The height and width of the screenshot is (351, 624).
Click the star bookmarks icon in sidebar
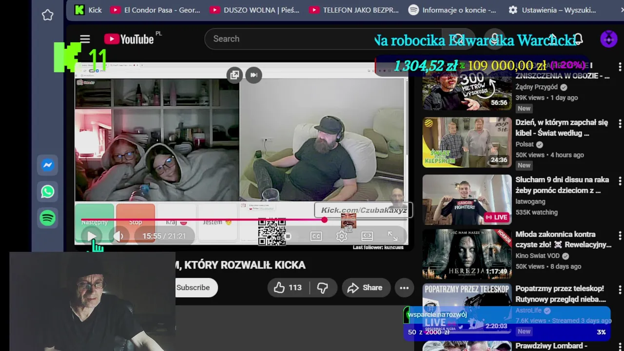[47, 15]
